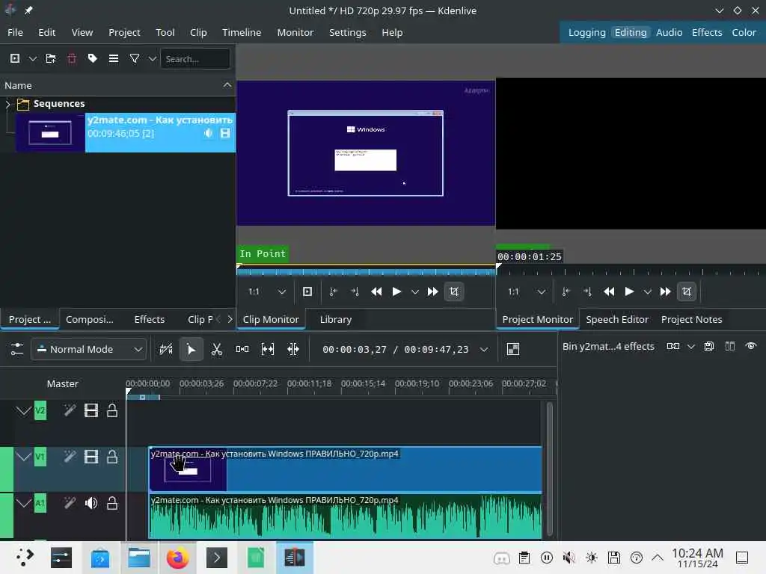Select the y2mate.com clip thumbnail in bin
This screenshot has height=574, width=766.
click(50, 133)
